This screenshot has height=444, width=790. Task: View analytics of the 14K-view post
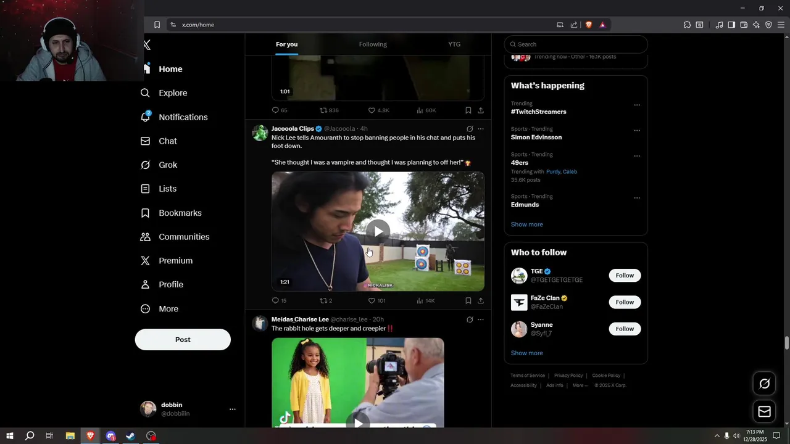point(426,301)
